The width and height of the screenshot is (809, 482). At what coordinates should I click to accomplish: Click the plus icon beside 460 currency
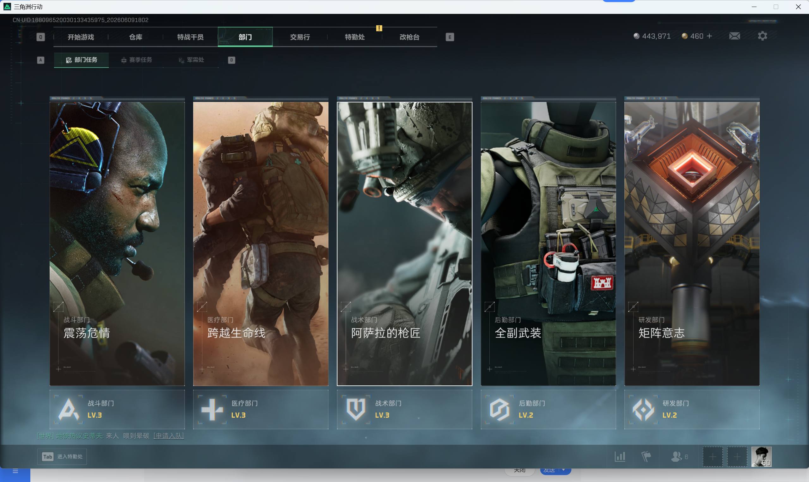click(709, 36)
